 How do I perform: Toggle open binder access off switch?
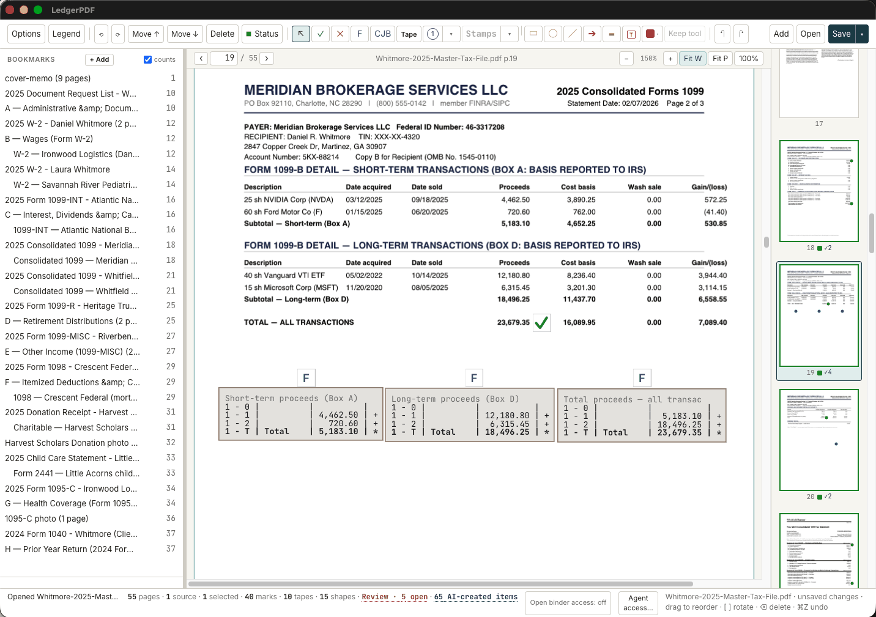[568, 602]
